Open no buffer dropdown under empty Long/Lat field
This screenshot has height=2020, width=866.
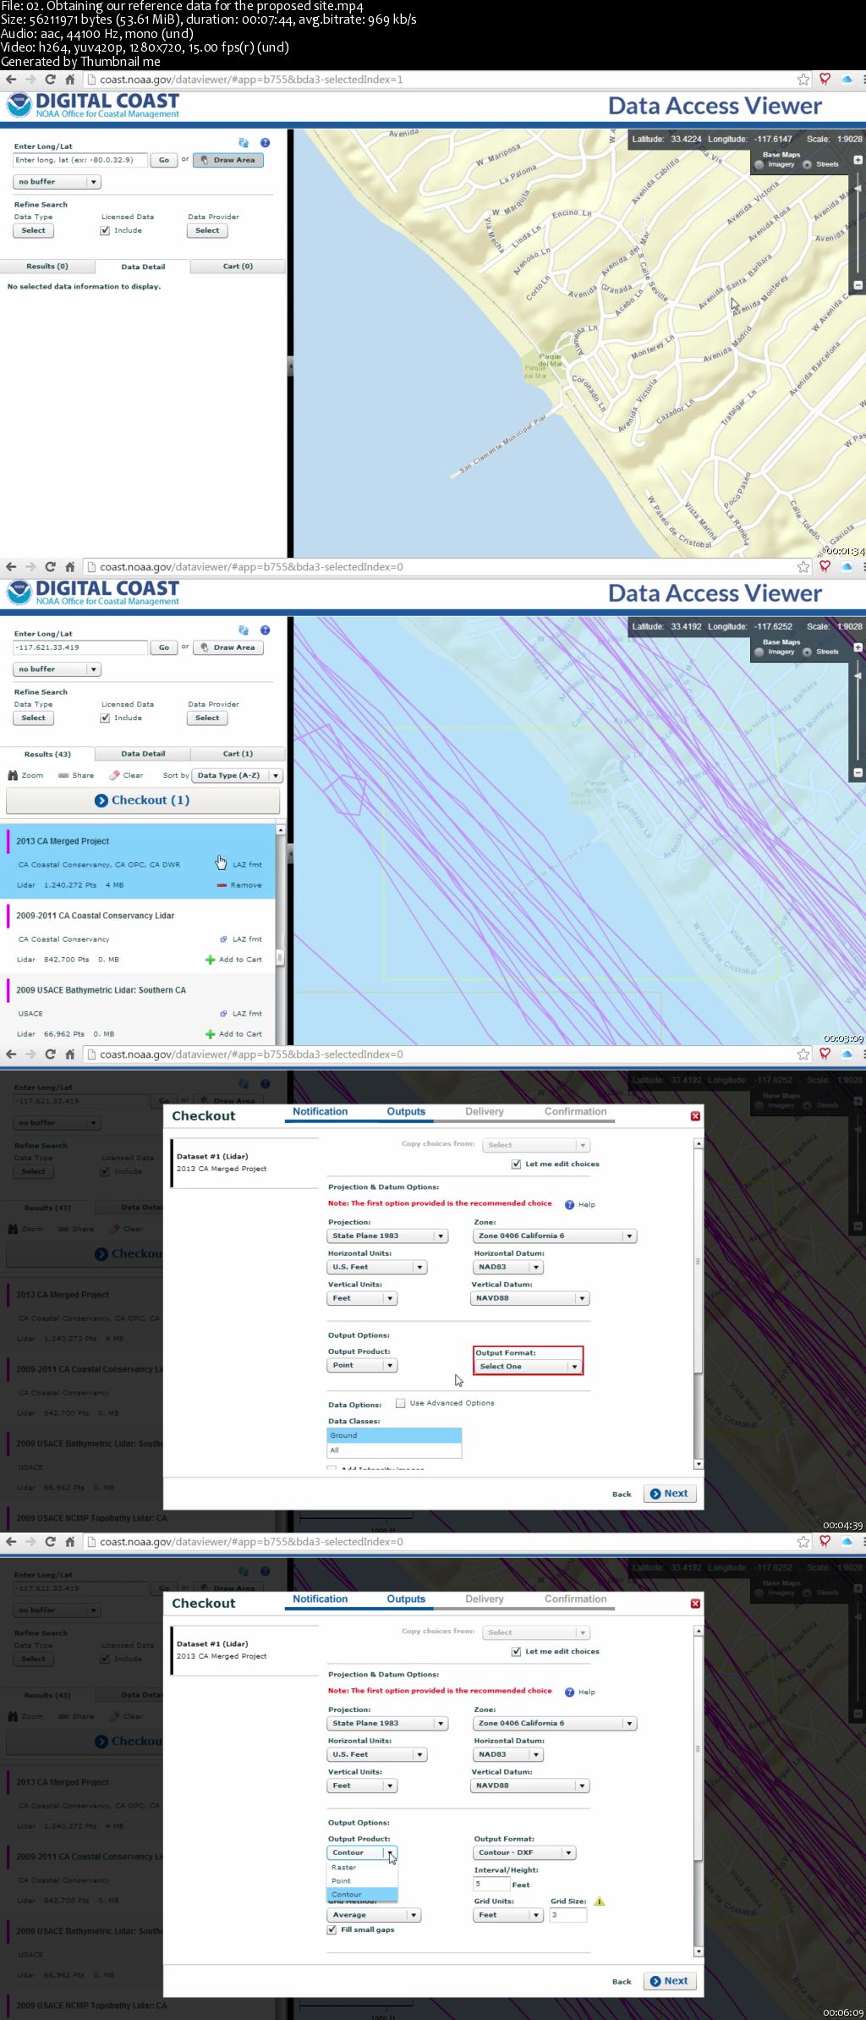coord(57,182)
